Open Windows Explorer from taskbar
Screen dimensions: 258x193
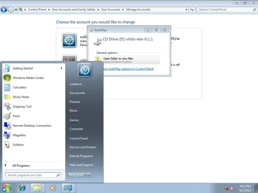(37, 188)
